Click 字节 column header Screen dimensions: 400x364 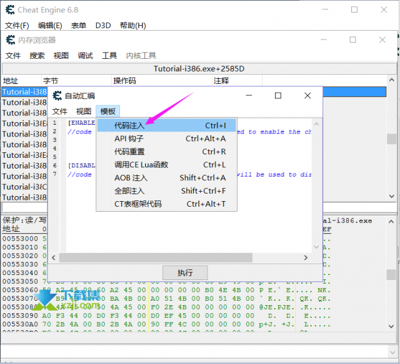pos(76,81)
